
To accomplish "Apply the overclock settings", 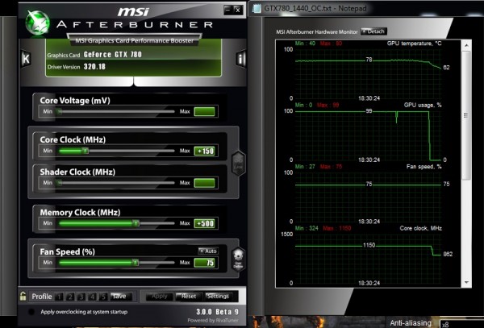I will [160, 297].
